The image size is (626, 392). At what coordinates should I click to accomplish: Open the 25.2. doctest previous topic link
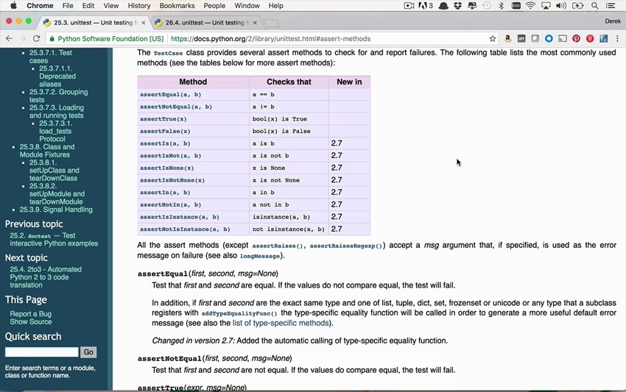[54, 239]
